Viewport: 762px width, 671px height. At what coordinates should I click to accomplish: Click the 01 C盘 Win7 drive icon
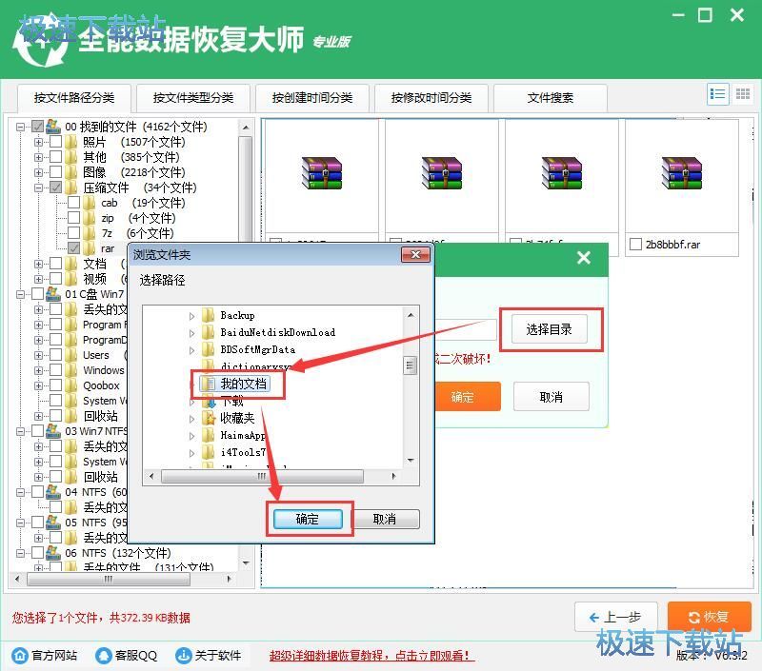tap(53, 294)
